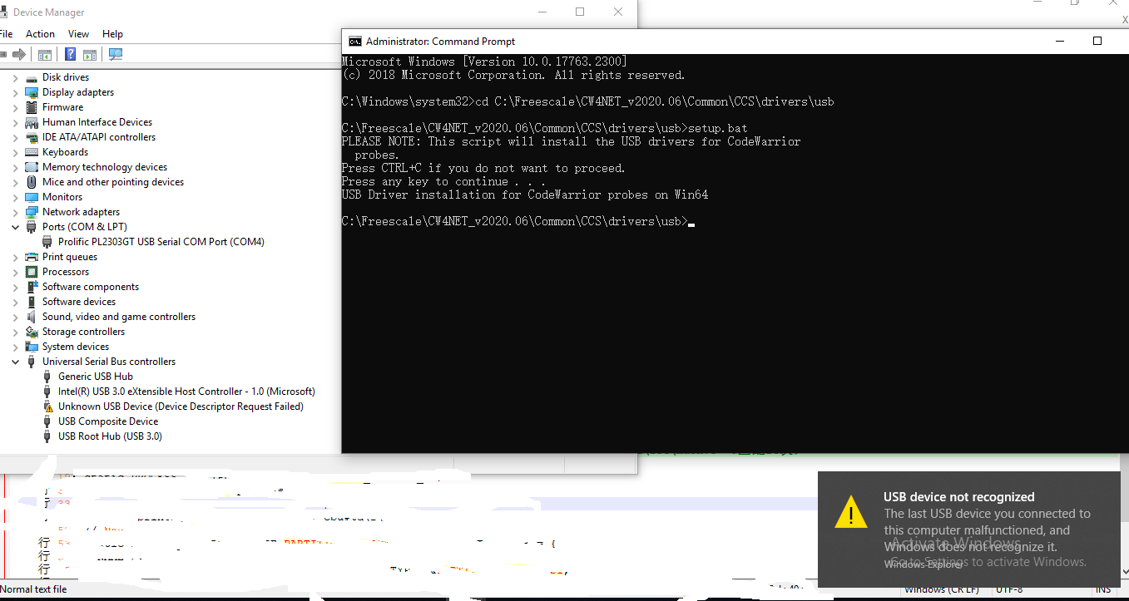
Task: Click the forward navigation arrow icon
Action: click(19, 54)
